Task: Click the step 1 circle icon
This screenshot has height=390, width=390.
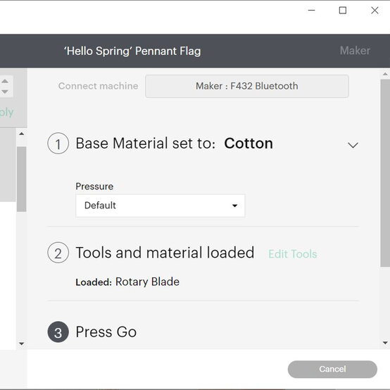Action: click(58, 144)
